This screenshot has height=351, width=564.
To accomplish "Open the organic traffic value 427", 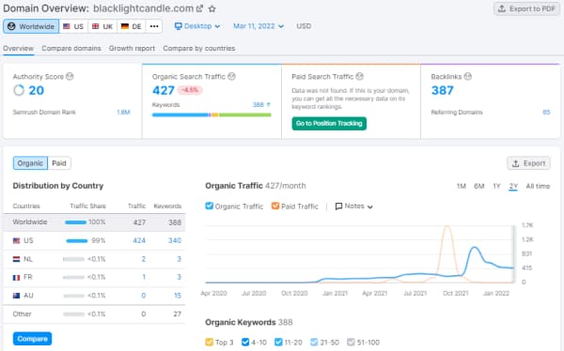I will [x=164, y=90].
